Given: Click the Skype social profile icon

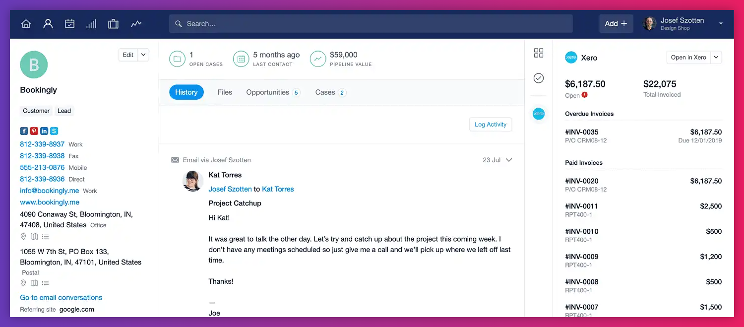Looking at the screenshot, I should click(54, 131).
